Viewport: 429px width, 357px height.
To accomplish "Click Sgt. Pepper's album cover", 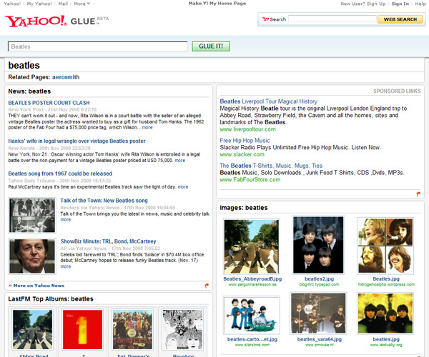I will tap(133, 329).
